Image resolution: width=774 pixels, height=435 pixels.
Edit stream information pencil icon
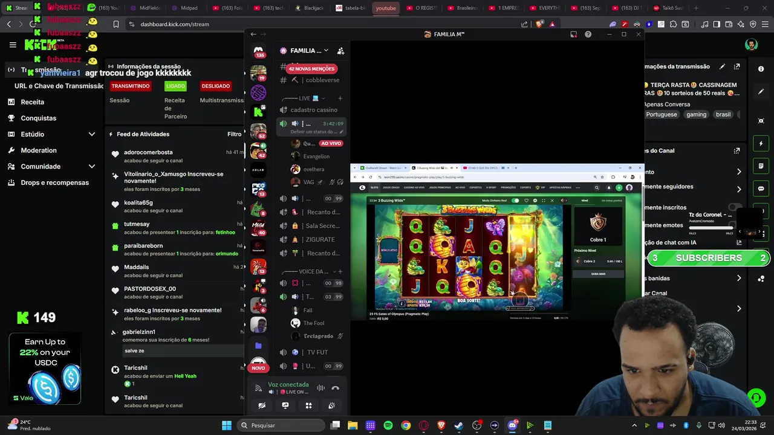click(x=722, y=66)
